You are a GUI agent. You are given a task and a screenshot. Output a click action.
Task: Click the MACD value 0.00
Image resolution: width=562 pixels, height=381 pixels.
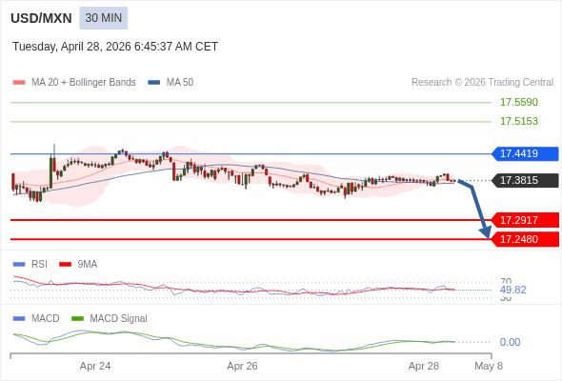[x=510, y=342]
